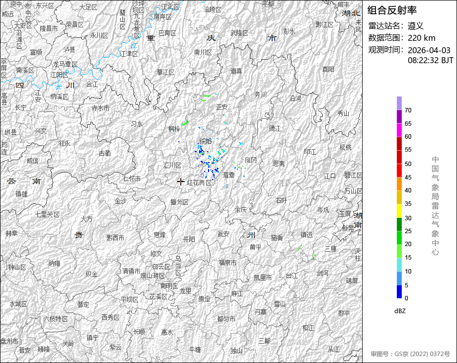Click the 桐梓 map label
457x363 pixels.
tap(174, 129)
